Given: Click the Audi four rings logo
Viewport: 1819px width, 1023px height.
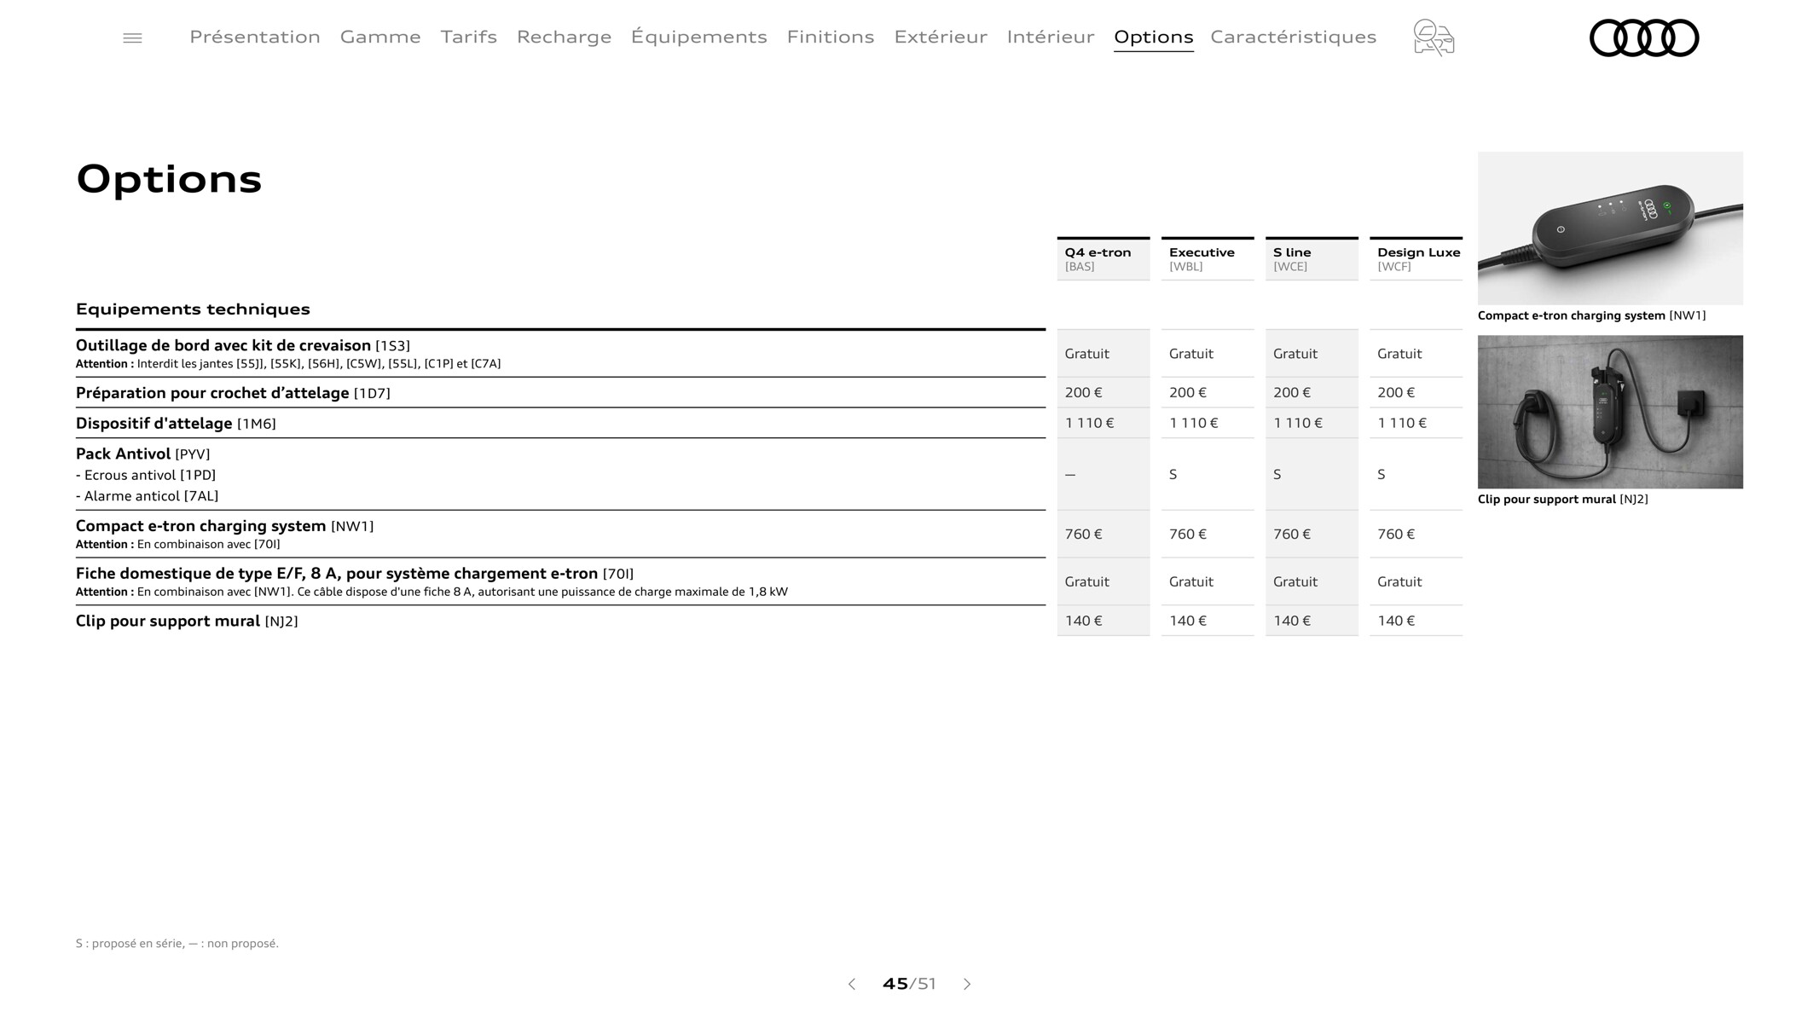Looking at the screenshot, I should [1644, 38].
